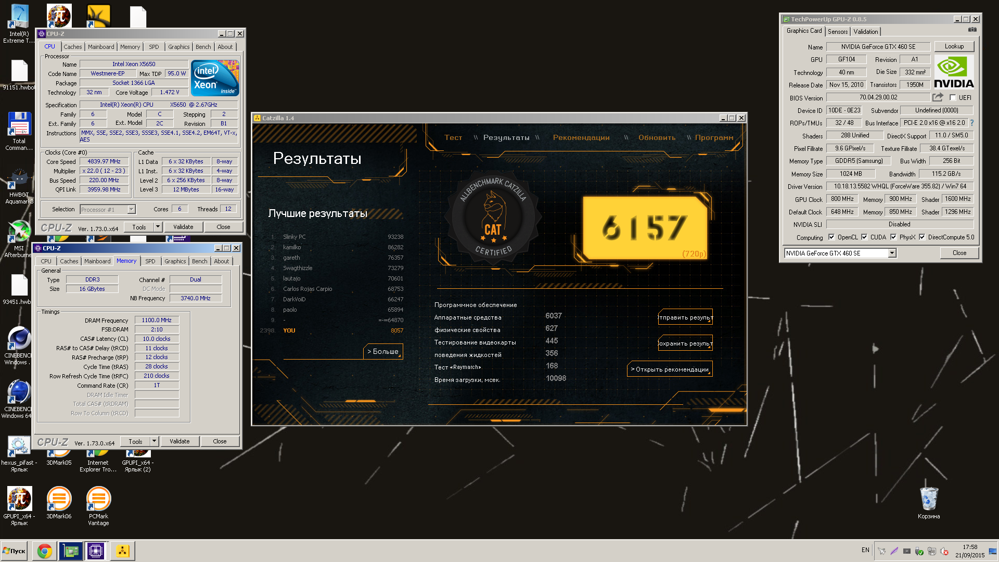
Task: Click the network connection tray icon
Action: (x=932, y=551)
